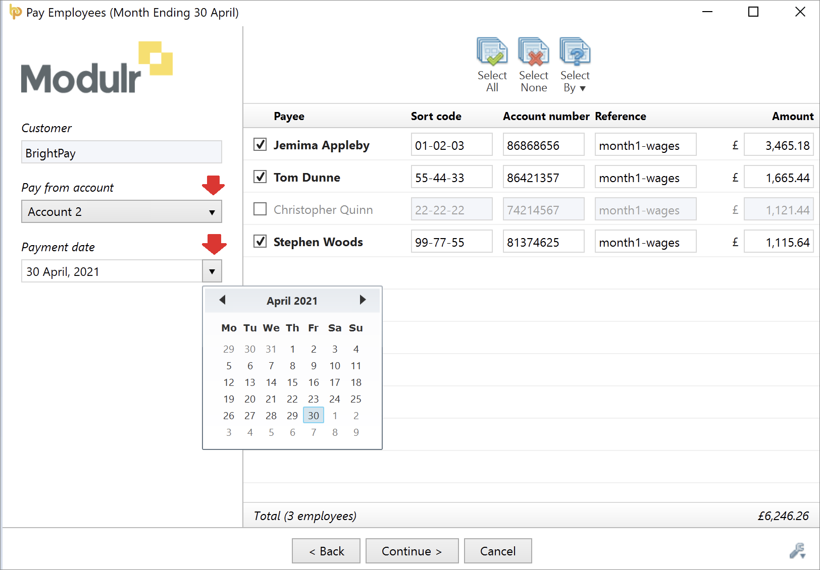This screenshot has width=820, height=570.
Task: Click the Modulr logo
Action: point(96,68)
